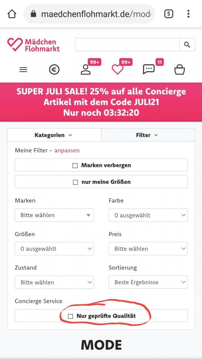
Task: Expand the Farbe dropdown
Action: point(148,215)
